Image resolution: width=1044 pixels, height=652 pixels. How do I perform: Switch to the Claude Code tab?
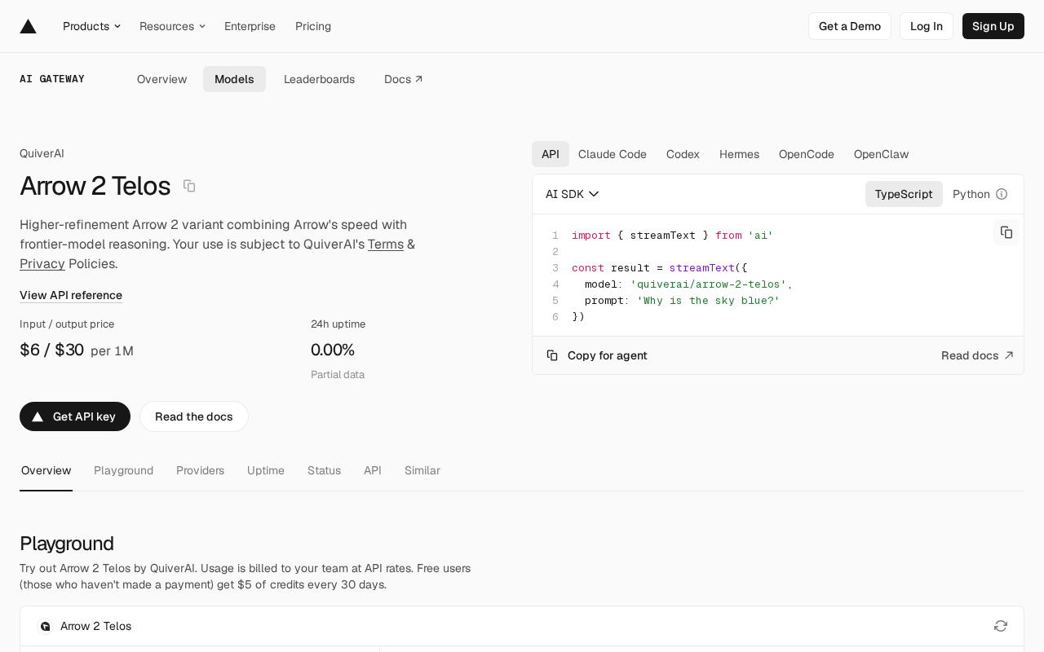point(613,154)
